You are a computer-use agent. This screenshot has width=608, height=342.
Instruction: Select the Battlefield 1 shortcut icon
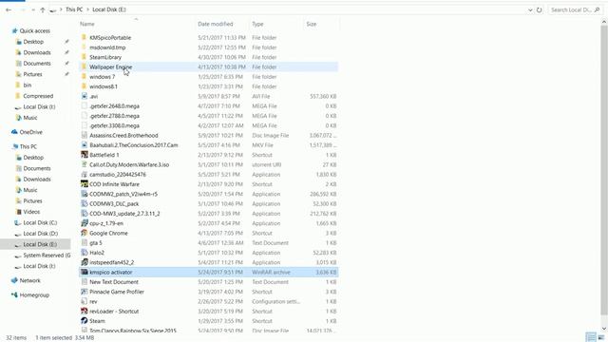click(x=85, y=155)
